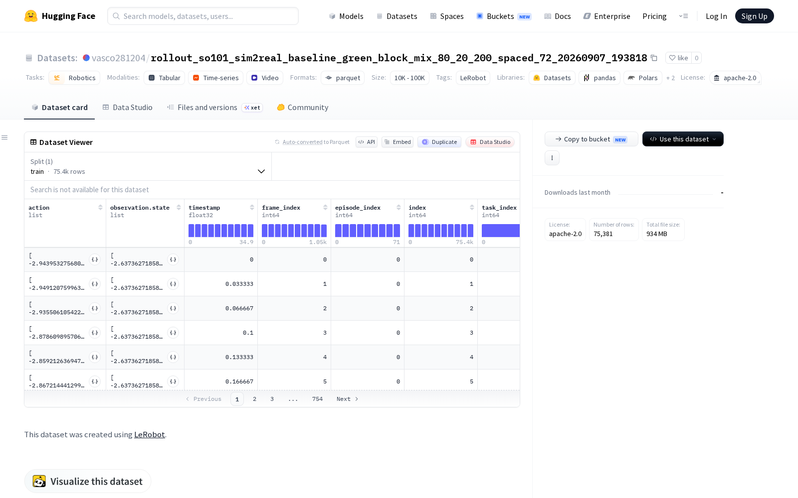This screenshot has width=798, height=498.
Task: Click the Visualize this dataset emoji icon
Action: tap(39, 481)
